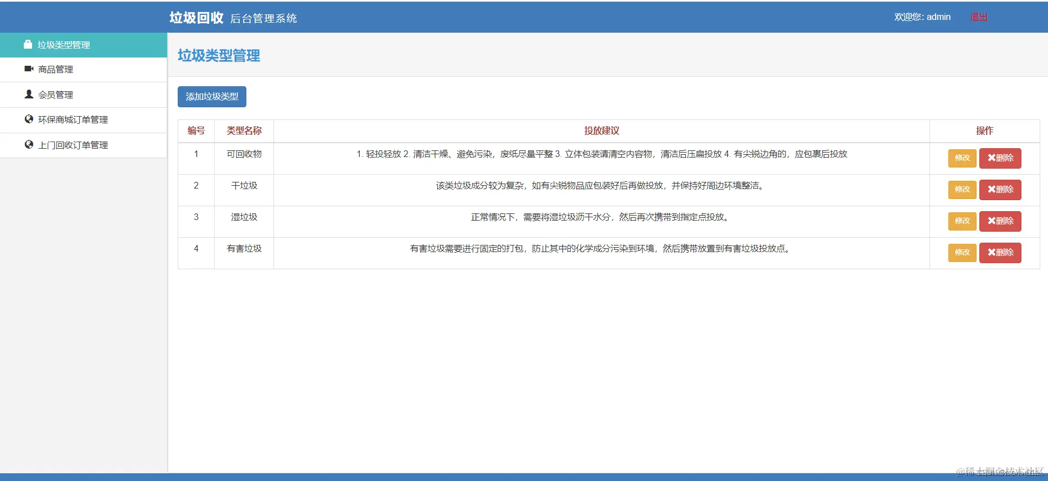Click the globe icon beside 环保商城订单管理
Image resolution: width=1048 pixels, height=481 pixels.
(x=29, y=119)
